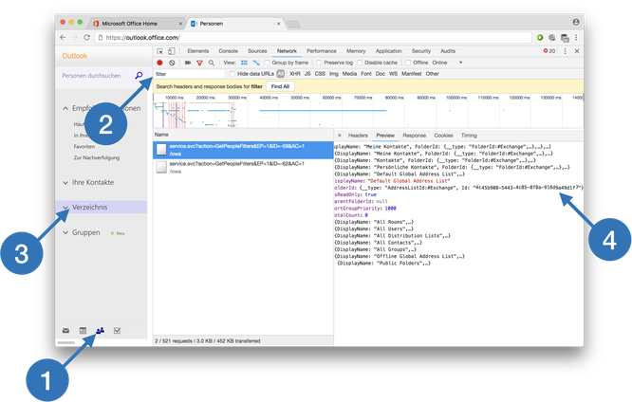Click the network filter text field
Viewport: 632px width, 402px height.
click(189, 74)
